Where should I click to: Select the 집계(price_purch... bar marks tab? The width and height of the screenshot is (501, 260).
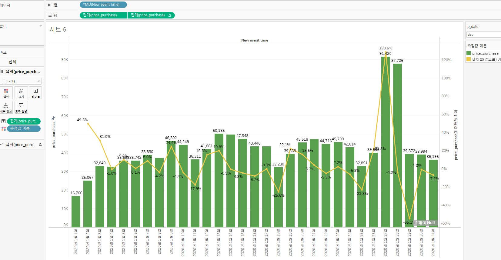tap(22, 72)
